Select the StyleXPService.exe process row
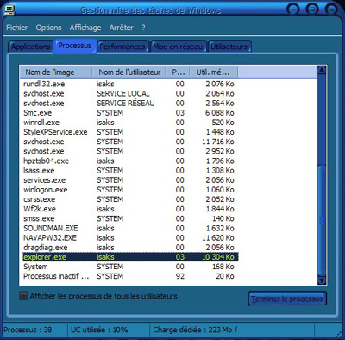Screen dimensions: 345x340 (x=129, y=132)
